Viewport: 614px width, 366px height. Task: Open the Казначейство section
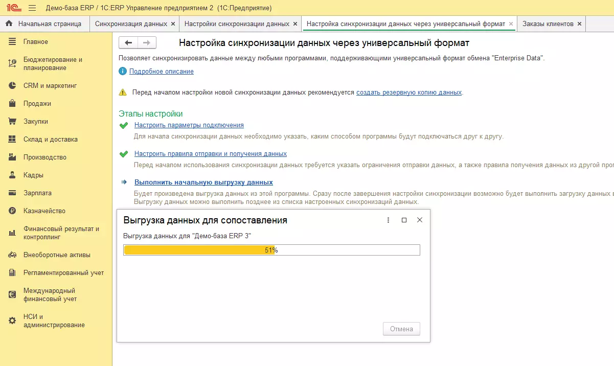[44, 211]
